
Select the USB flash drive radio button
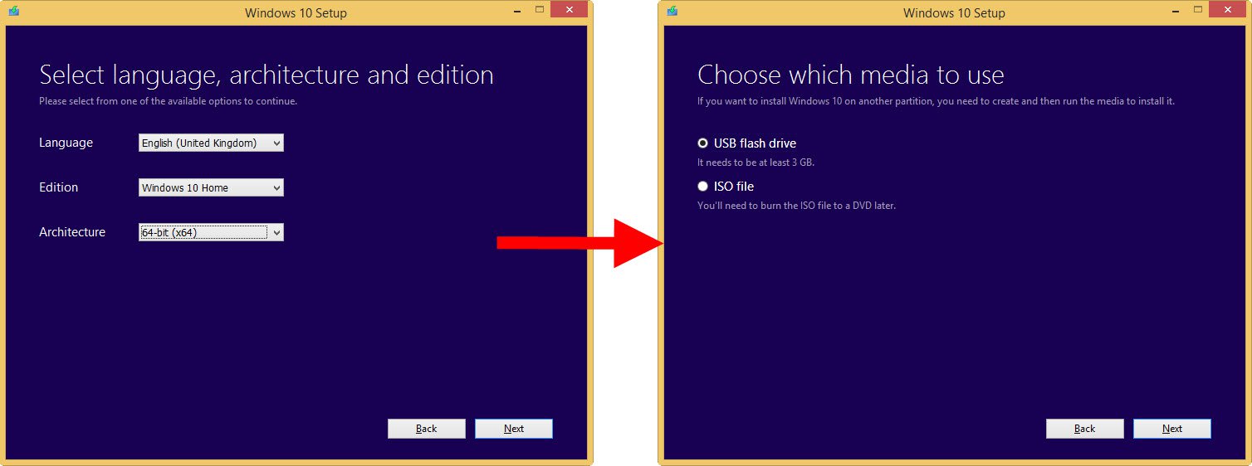pyautogui.click(x=703, y=143)
